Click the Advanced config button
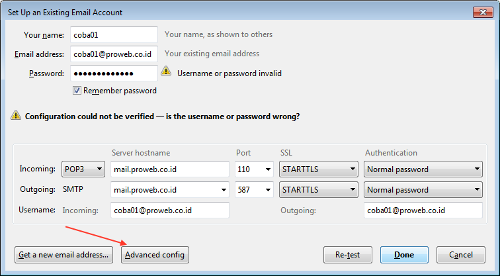Screen dimensions: 500x276 point(155,255)
